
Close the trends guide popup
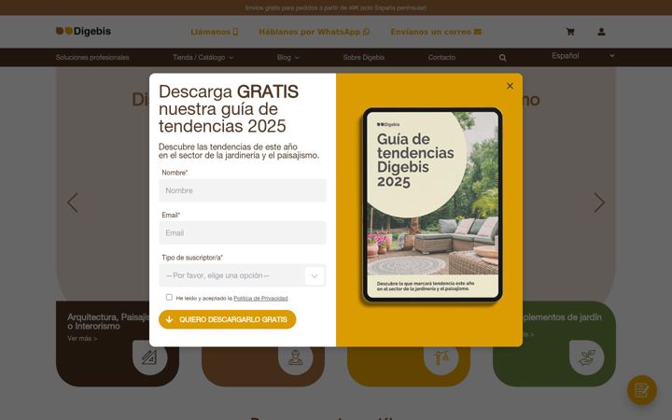(x=510, y=86)
